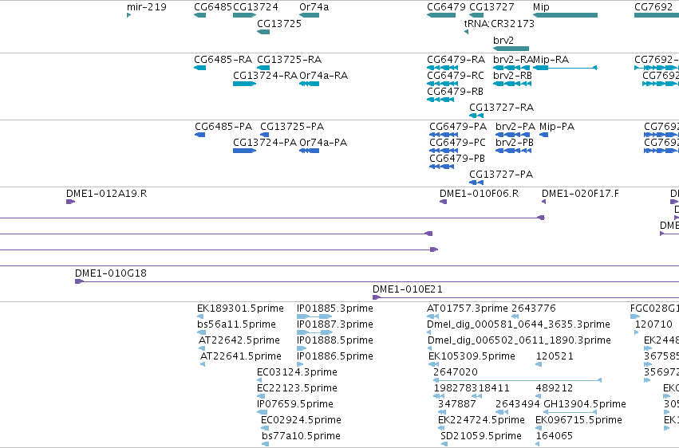Click the EC22123.5prime EST label
The height and width of the screenshot is (448, 679).
click(297, 388)
